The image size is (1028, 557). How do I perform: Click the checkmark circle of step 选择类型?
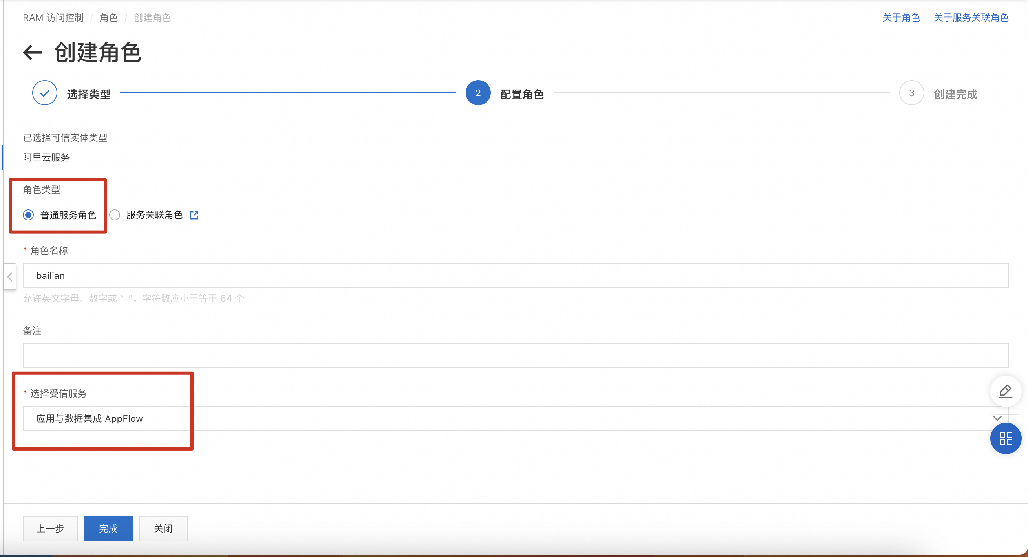45,93
